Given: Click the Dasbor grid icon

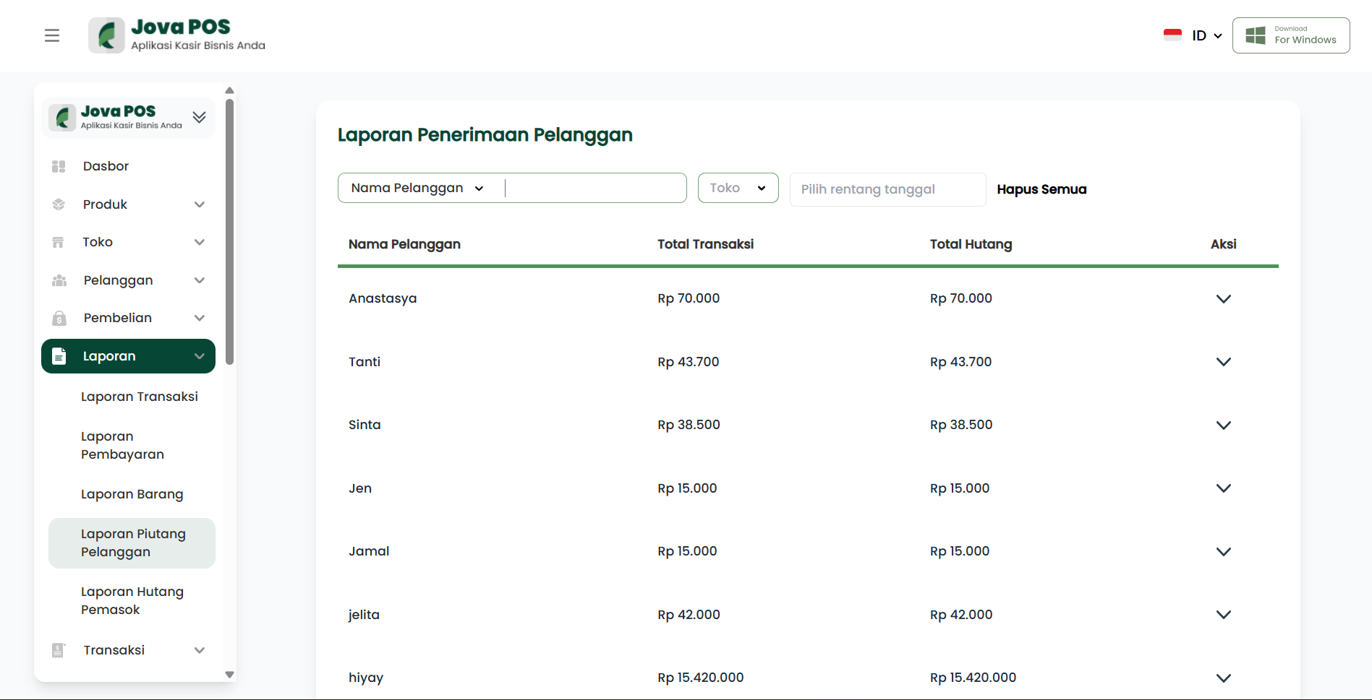Looking at the screenshot, I should click(59, 166).
